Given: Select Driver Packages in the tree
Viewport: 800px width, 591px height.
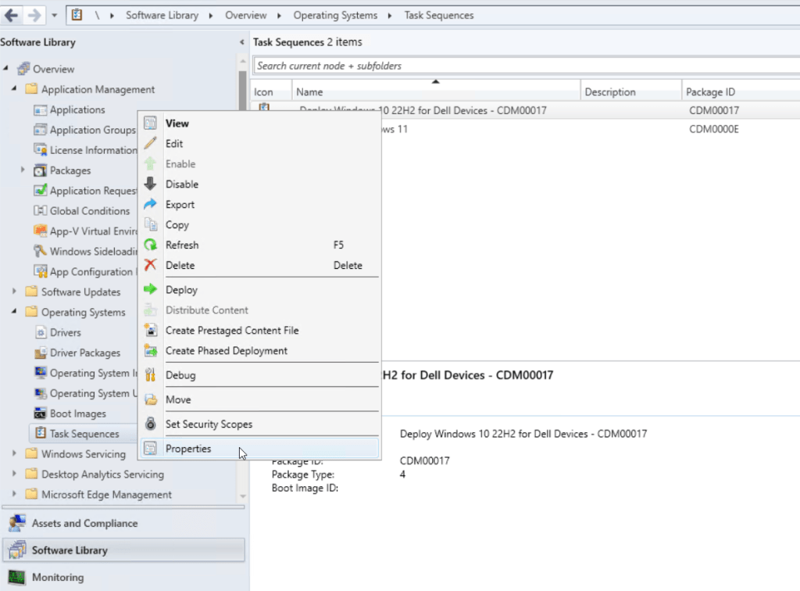Looking at the screenshot, I should pos(84,353).
